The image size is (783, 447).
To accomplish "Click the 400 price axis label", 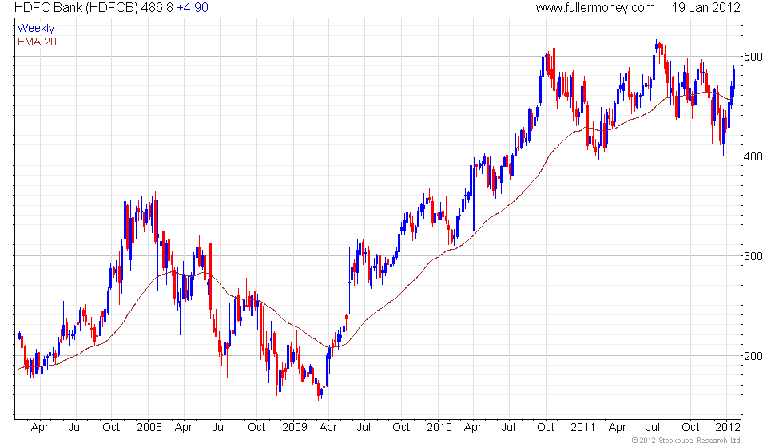I will point(753,156).
